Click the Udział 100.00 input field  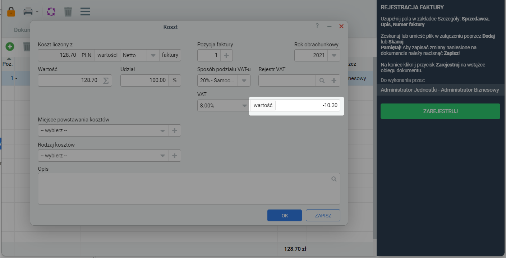coord(144,80)
